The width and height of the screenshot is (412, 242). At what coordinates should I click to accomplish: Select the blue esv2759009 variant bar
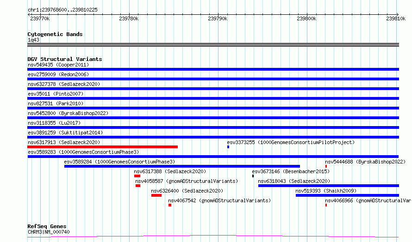[213, 79]
